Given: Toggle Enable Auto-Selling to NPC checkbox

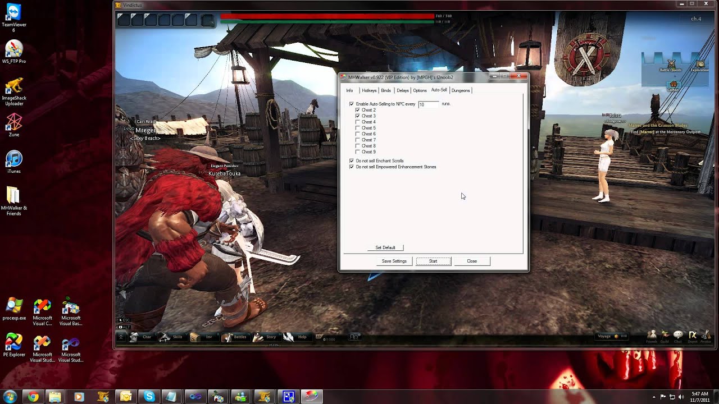Looking at the screenshot, I should pyautogui.click(x=352, y=104).
